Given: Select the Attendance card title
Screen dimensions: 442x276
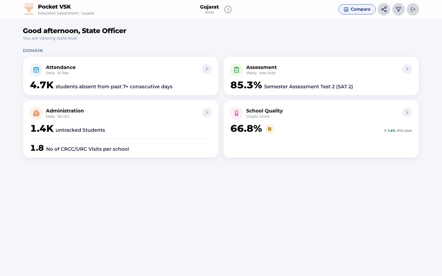Looking at the screenshot, I should tap(61, 67).
